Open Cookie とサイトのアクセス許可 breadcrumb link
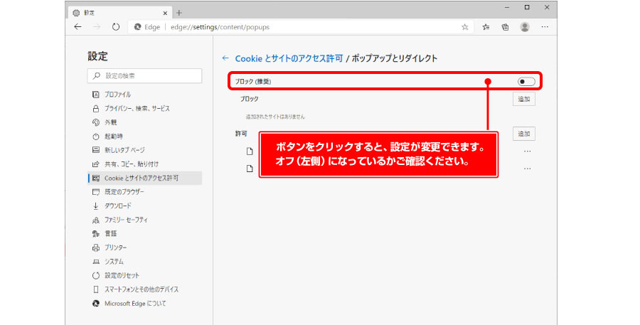The height and width of the screenshot is (325, 640). point(289,58)
